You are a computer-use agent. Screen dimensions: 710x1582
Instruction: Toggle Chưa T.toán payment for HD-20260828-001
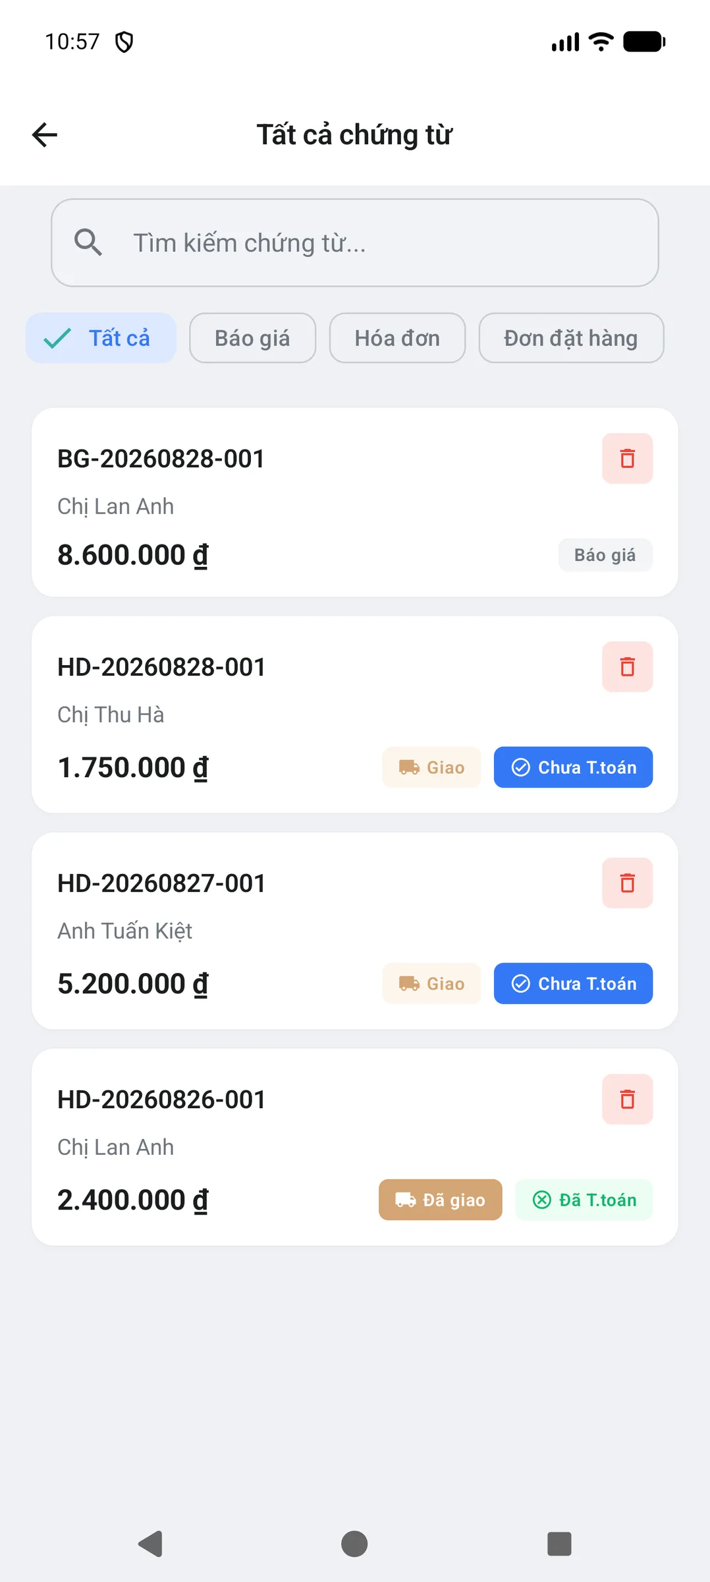(573, 767)
